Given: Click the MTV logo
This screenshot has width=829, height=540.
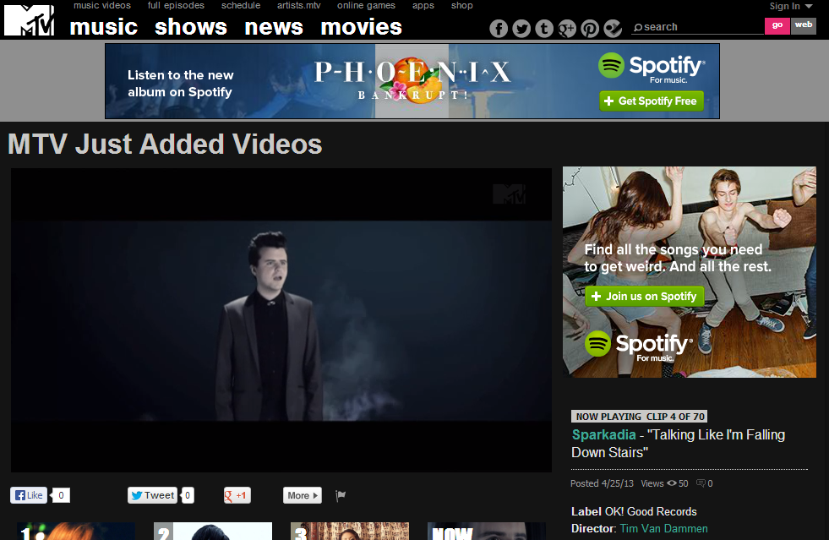Looking at the screenshot, I should click(x=29, y=20).
